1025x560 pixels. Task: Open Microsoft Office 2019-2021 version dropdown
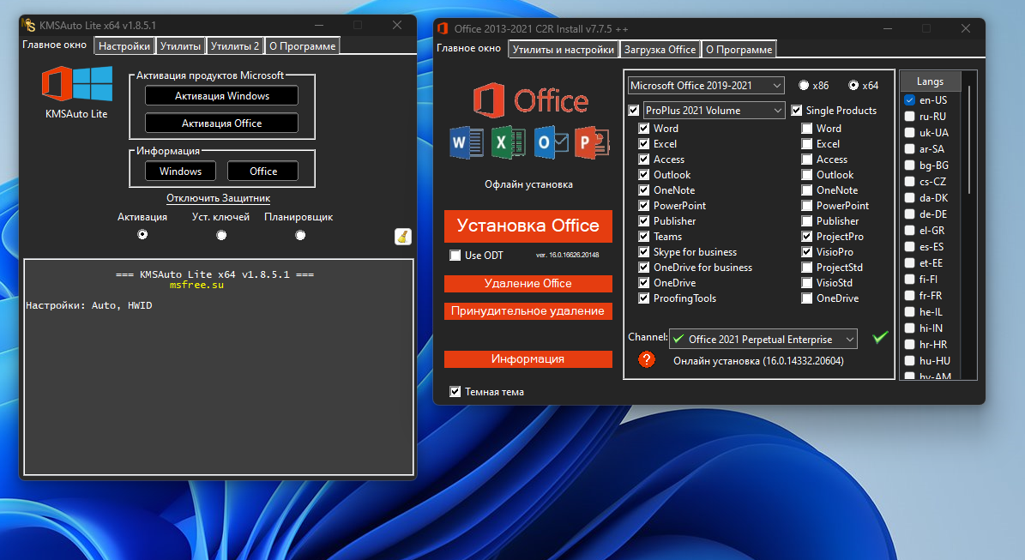pyautogui.click(x=706, y=86)
